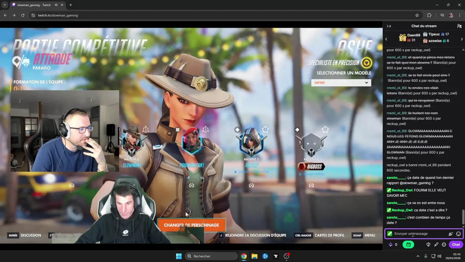Click the green channel points button
The height and width of the screenshot is (262, 465).
(408, 245)
